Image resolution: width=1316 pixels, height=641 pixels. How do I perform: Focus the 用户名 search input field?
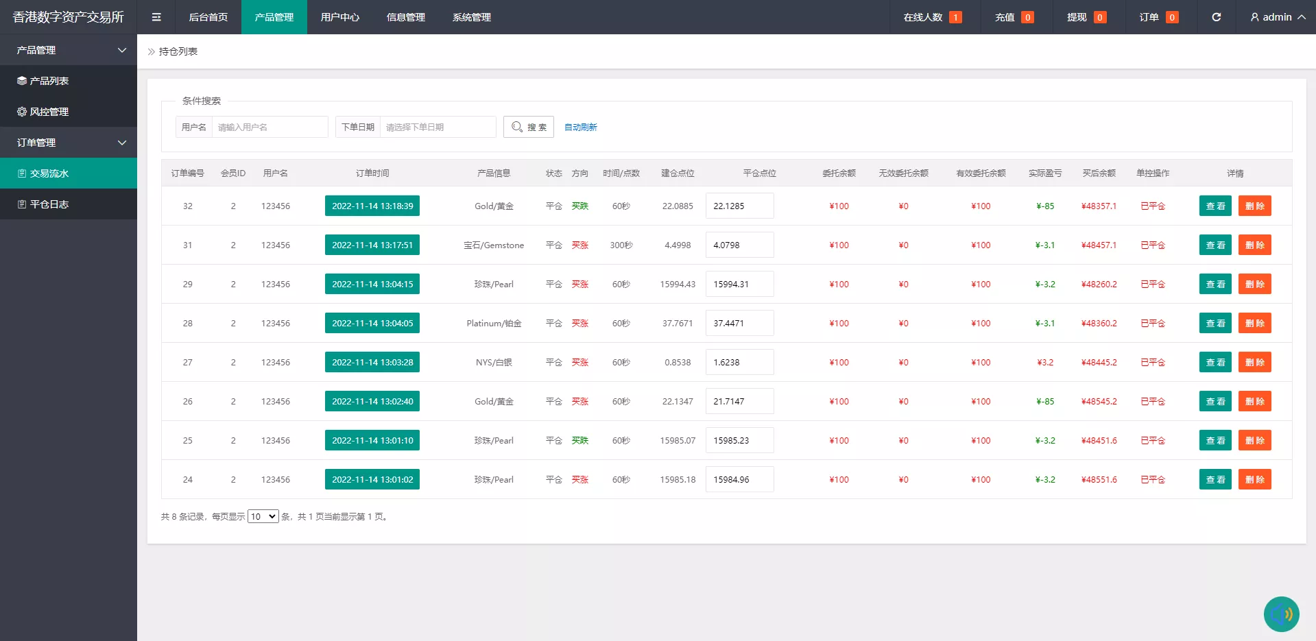point(270,127)
